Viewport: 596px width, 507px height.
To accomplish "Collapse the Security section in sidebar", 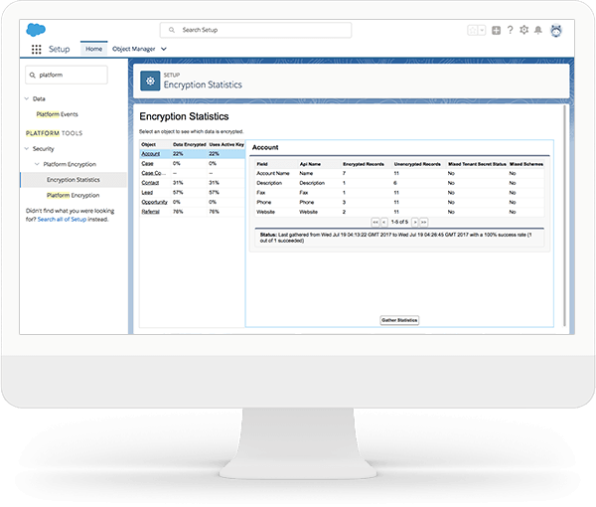I will [x=27, y=148].
